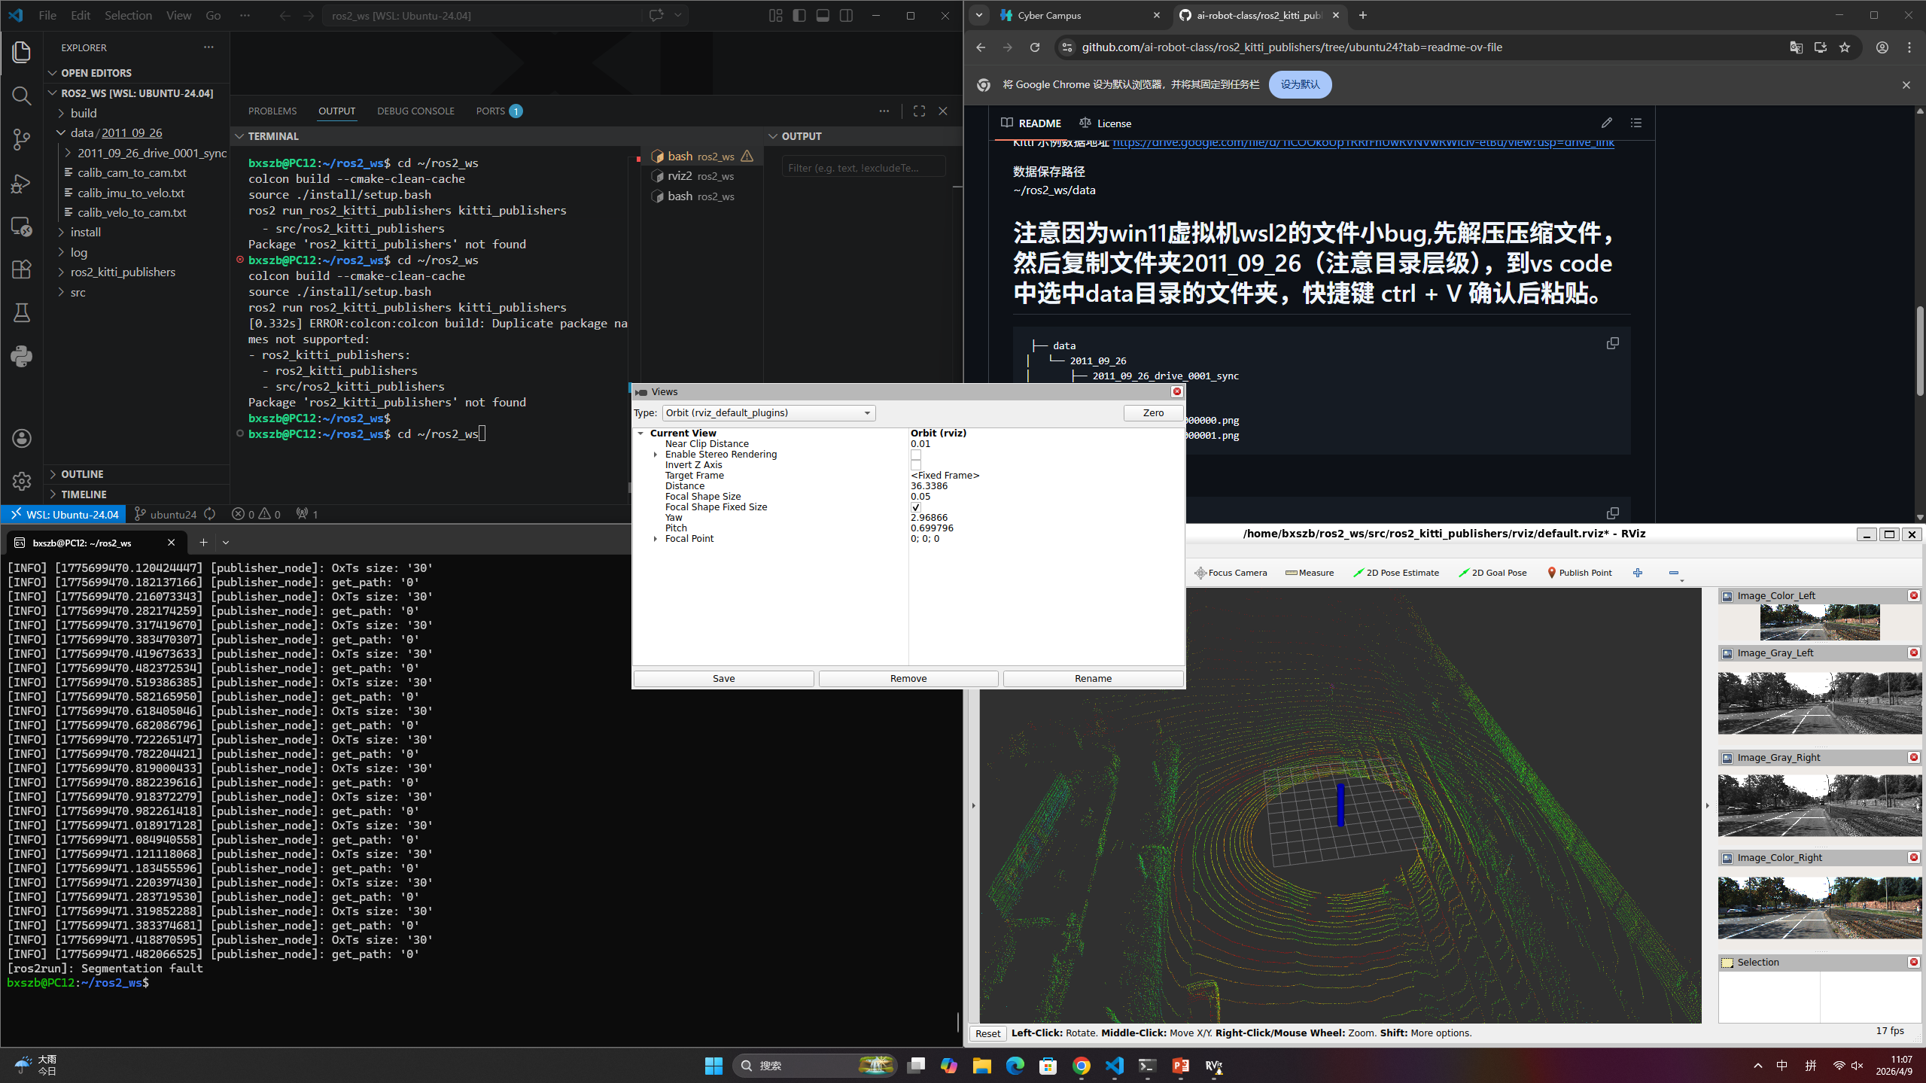This screenshot has width=1926, height=1083.
Task: Click the Image_Gray_Left camera thumbnail
Action: 1819,703
